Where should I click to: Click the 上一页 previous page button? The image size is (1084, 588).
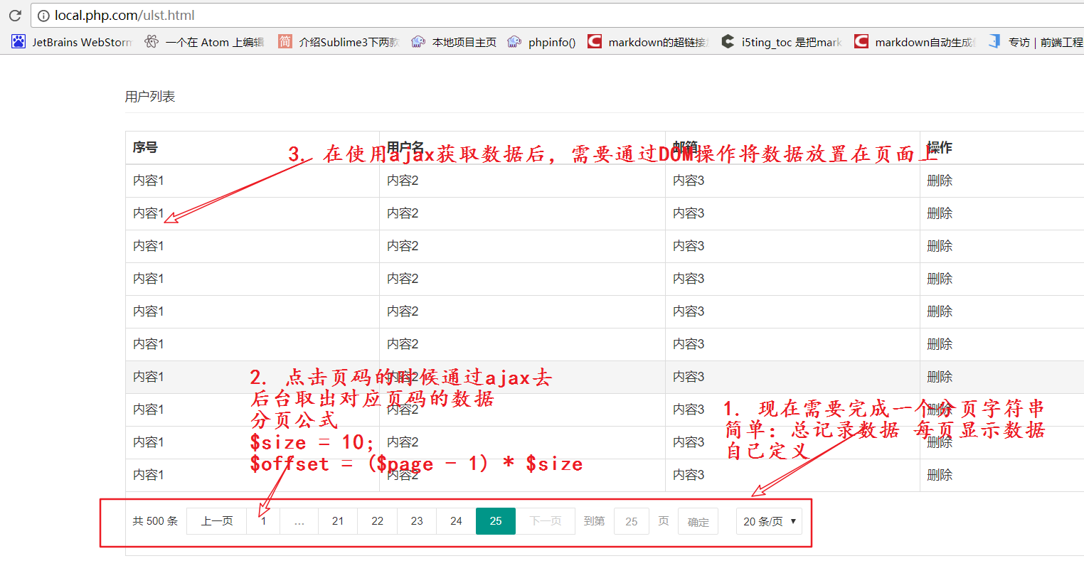(217, 521)
